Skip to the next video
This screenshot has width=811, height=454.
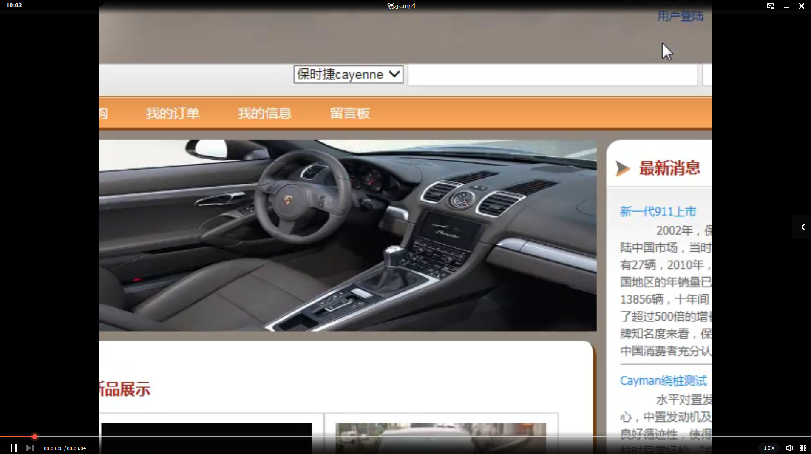pos(30,448)
